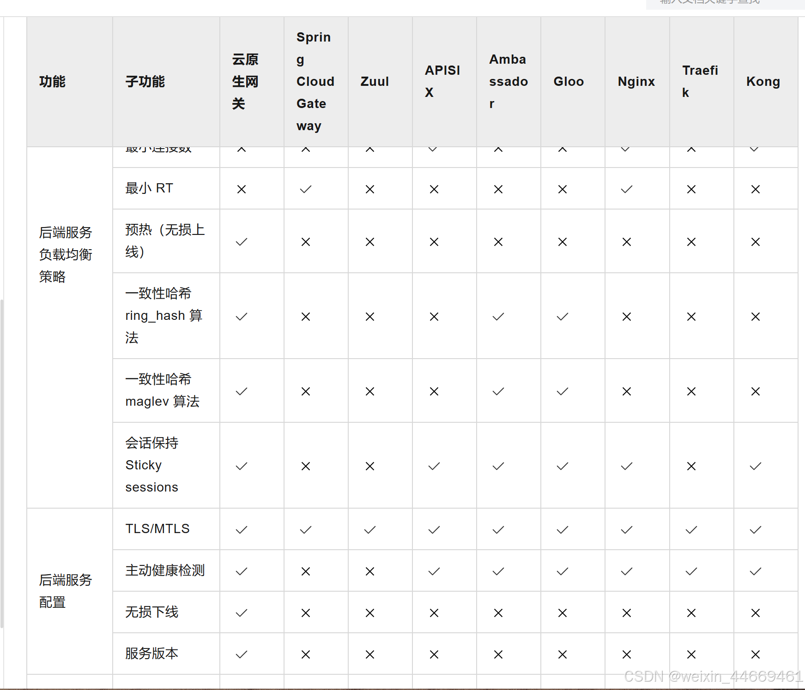805x690 pixels.
Task: Click Nginx cross in 服务版本 row
Action: tap(627, 654)
